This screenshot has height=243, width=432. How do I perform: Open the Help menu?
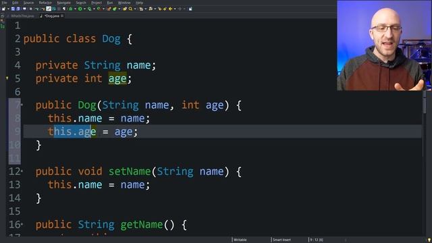140,3
